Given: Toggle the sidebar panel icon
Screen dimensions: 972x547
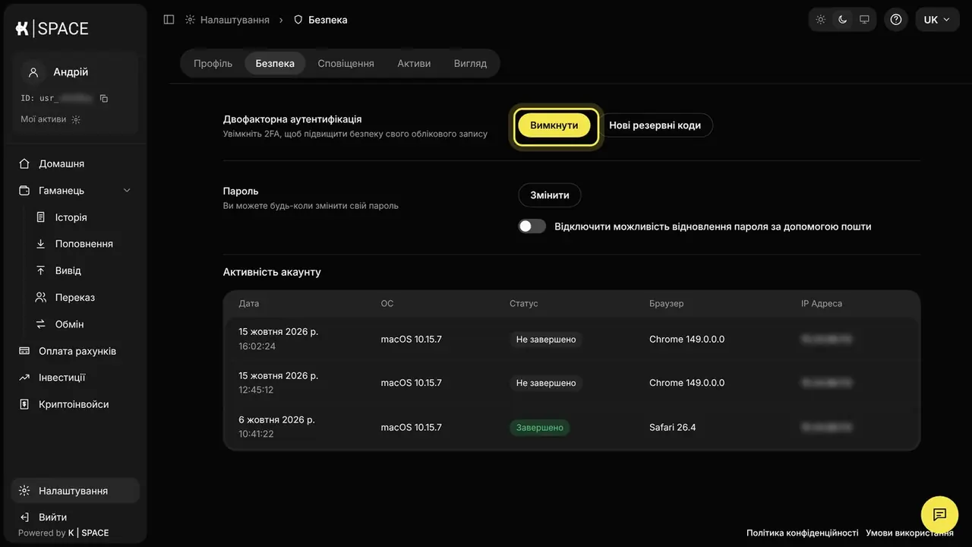Looking at the screenshot, I should (169, 20).
